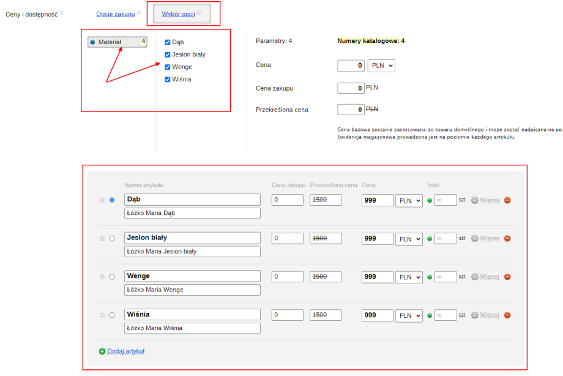This screenshot has height=376, width=563.
Task: Open the base Cena currency PLN dropdown
Action: (381, 65)
